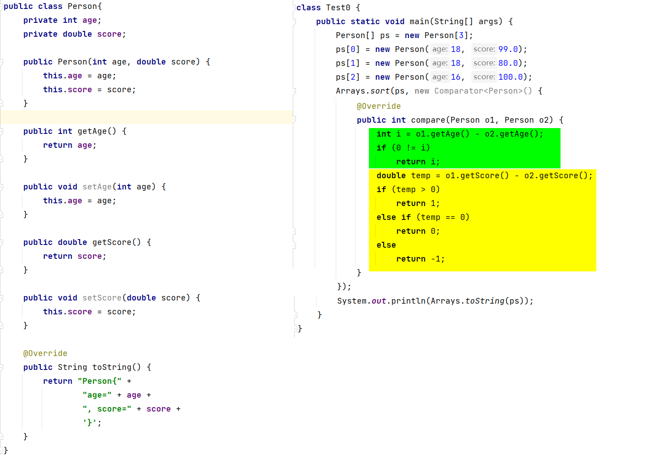Click @Override above the toString method
659x455 pixels.
tap(45, 353)
